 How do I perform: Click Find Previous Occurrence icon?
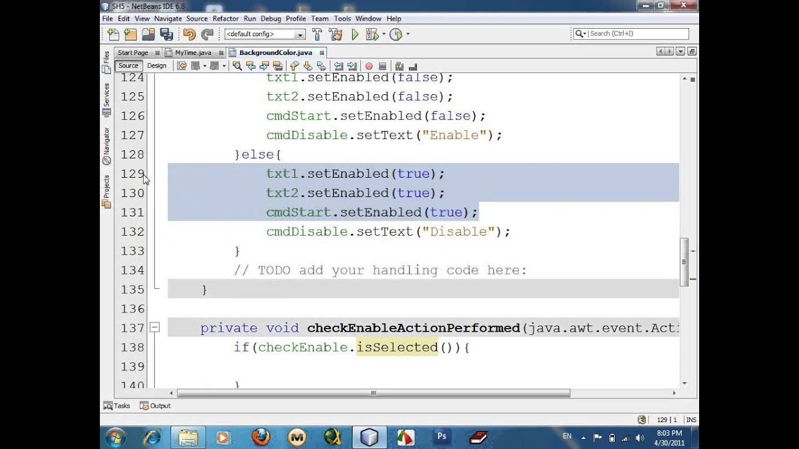251,65
